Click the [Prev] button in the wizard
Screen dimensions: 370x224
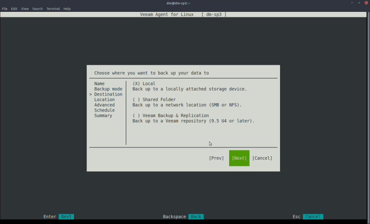[x=217, y=158]
